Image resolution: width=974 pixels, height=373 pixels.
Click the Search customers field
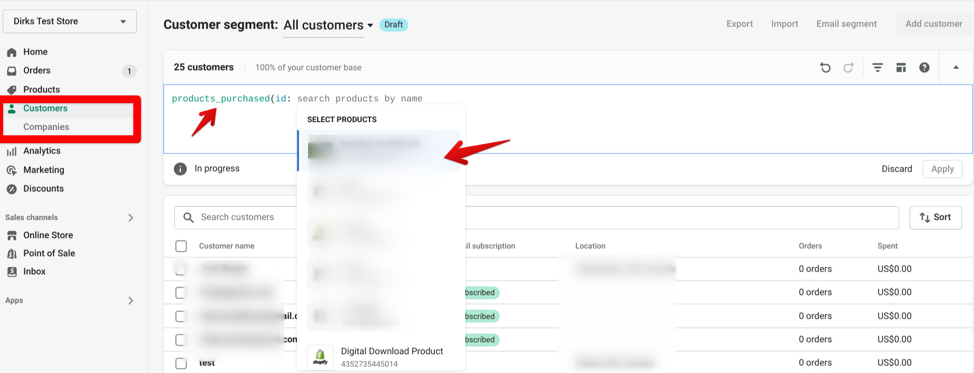(244, 218)
